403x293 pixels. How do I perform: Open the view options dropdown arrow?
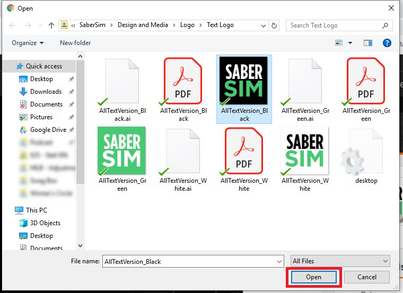[x=350, y=43]
